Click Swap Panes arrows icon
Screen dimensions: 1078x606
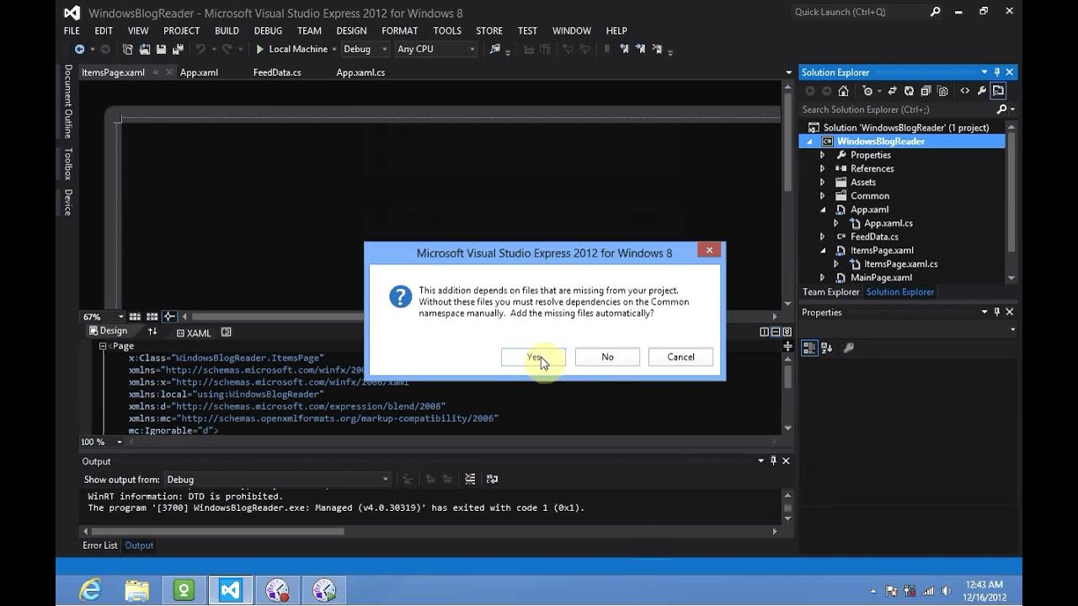152,332
